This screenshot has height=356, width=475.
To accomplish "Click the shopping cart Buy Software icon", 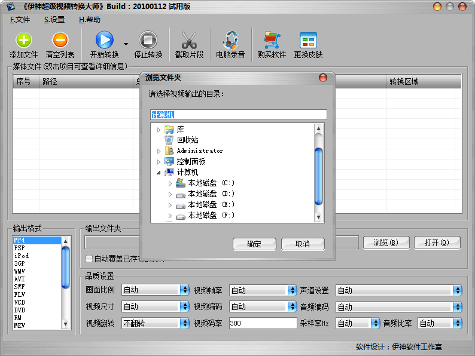I will 272,40.
